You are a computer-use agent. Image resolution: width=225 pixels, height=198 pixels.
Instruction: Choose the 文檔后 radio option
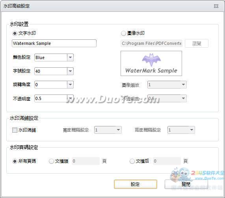(x=132, y=161)
